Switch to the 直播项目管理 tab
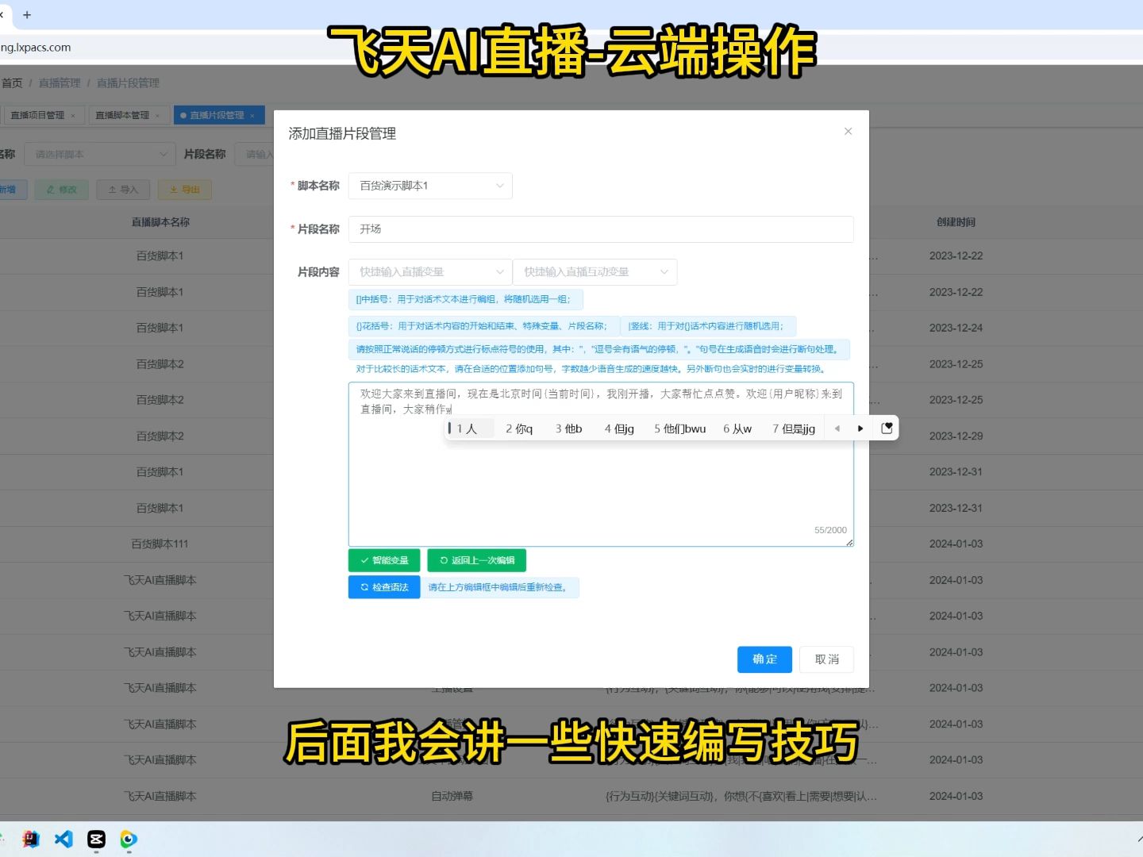 (37, 115)
